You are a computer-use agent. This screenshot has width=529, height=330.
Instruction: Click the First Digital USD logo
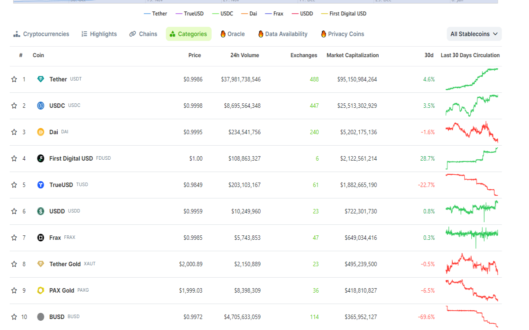40,158
